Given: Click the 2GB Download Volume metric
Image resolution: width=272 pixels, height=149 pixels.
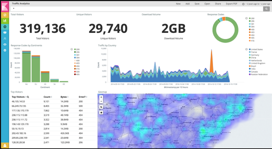Looking at the screenshot, I should [173, 28].
